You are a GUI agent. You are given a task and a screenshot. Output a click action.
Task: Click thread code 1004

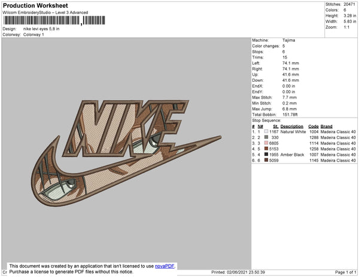[x=314, y=132]
